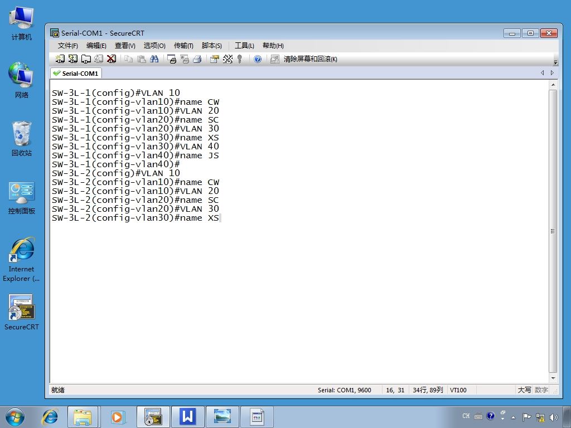Click terminal line 'SW-3L-2(config-vlan30)#name XS'

tap(135, 218)
